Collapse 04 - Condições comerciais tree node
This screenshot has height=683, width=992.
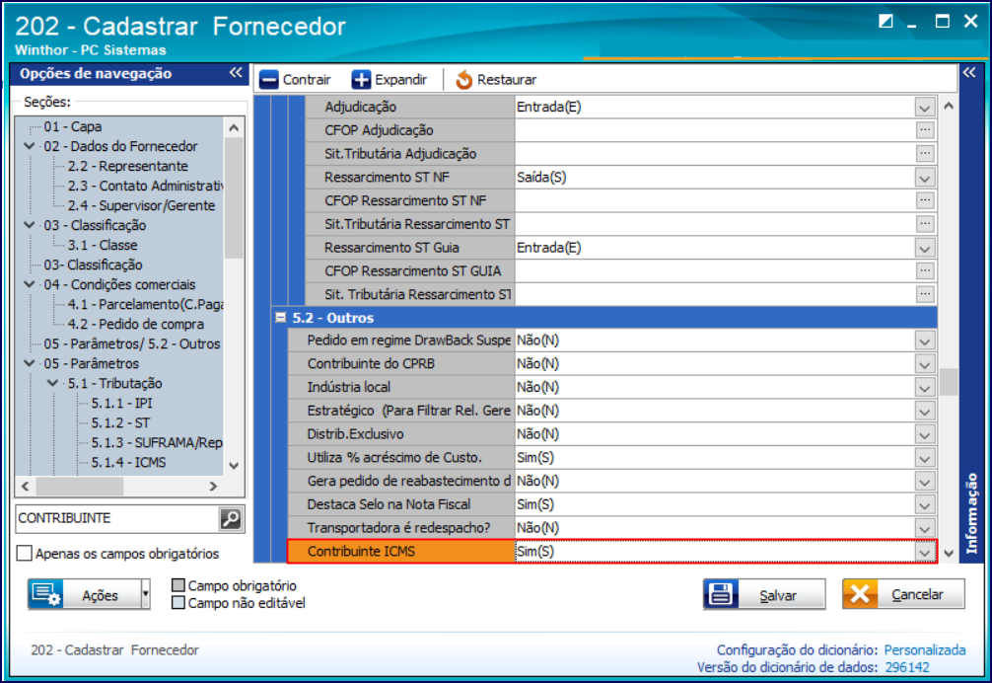[30, 284]
